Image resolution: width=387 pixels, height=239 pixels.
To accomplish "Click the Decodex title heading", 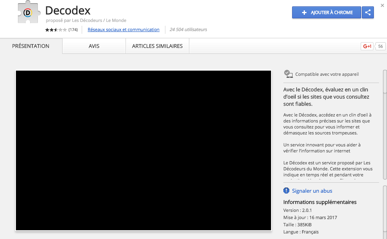I will tap(68, 11).
